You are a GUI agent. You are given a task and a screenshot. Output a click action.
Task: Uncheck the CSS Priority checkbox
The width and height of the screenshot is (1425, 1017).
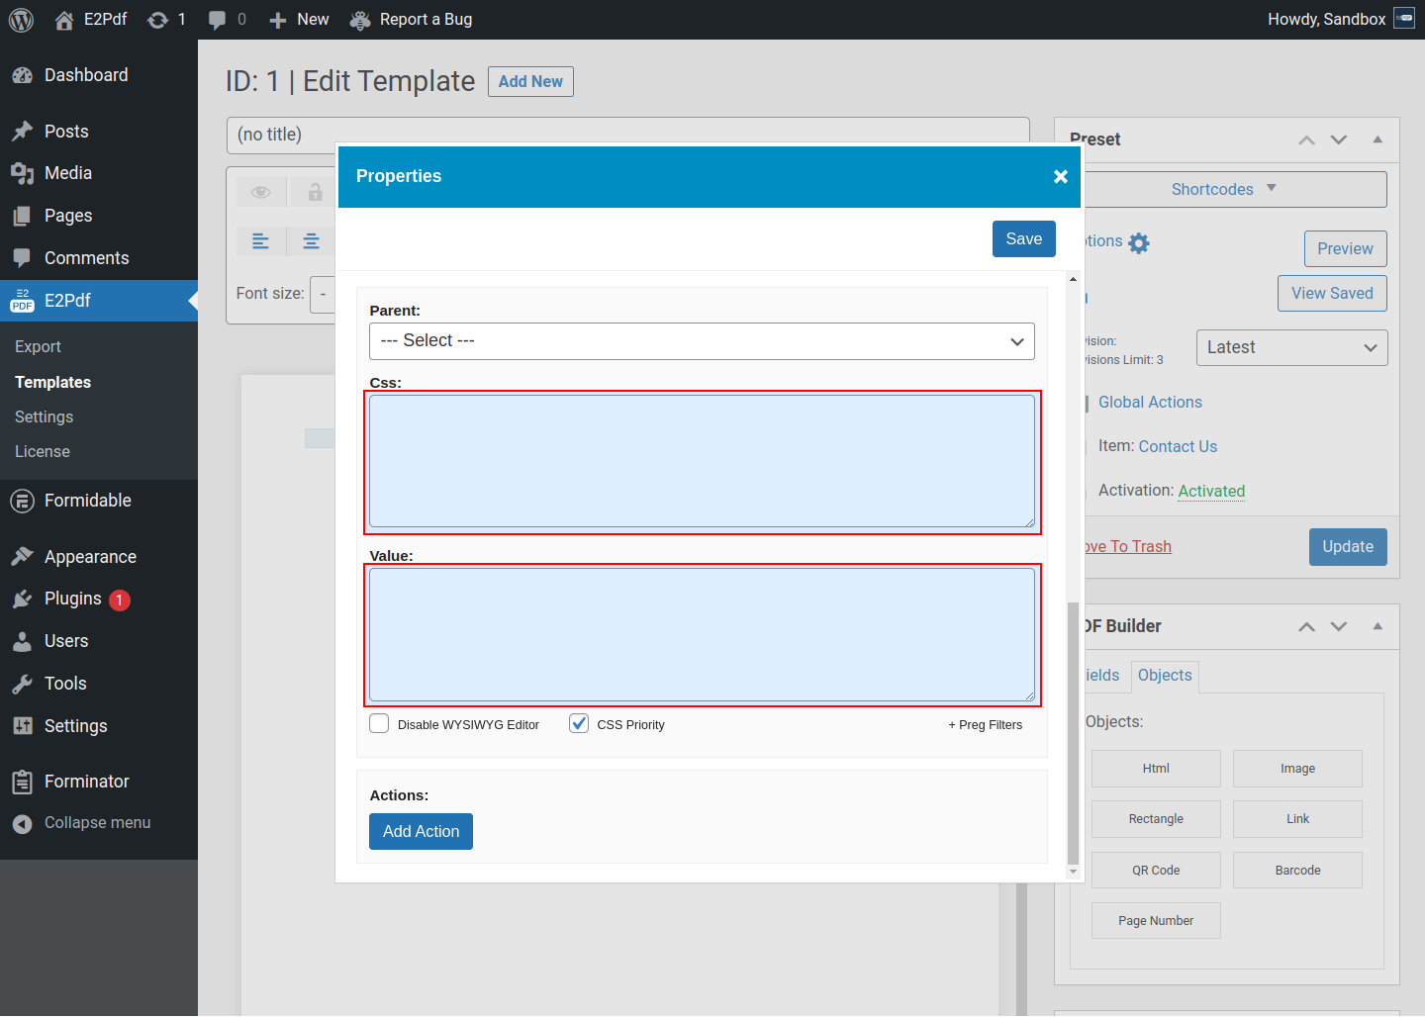coord(579,724)
